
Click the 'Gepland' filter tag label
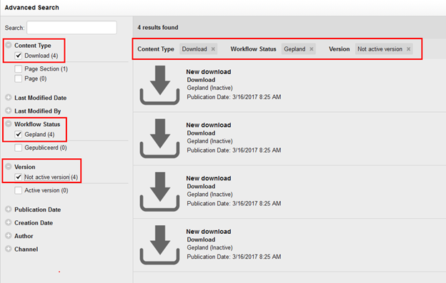point(294,49)
